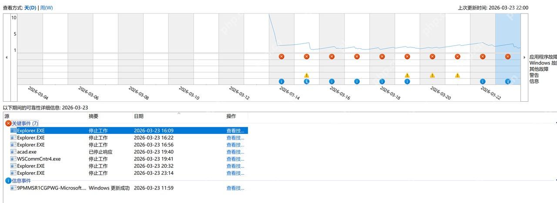Image resolution: width=557 pixels, height=203 pixels.
Task: Click the 应用程序故障 legend label
Action: pos(543,57)
